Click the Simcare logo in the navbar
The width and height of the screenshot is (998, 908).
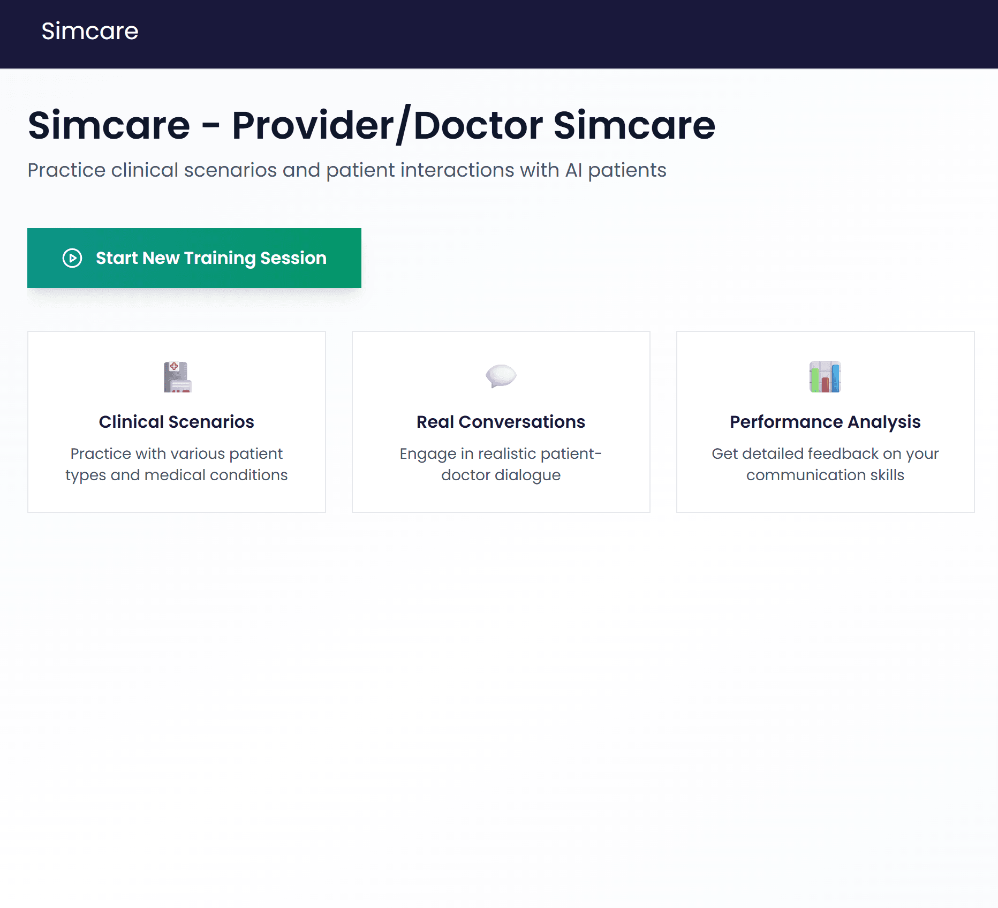point(90,31)
